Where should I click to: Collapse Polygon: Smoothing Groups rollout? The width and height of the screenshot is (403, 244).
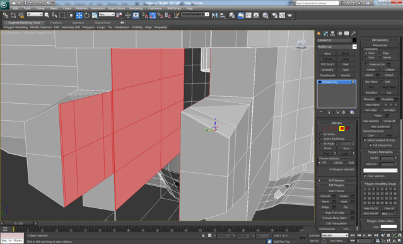pyautogui.click(x=380, y=184)
